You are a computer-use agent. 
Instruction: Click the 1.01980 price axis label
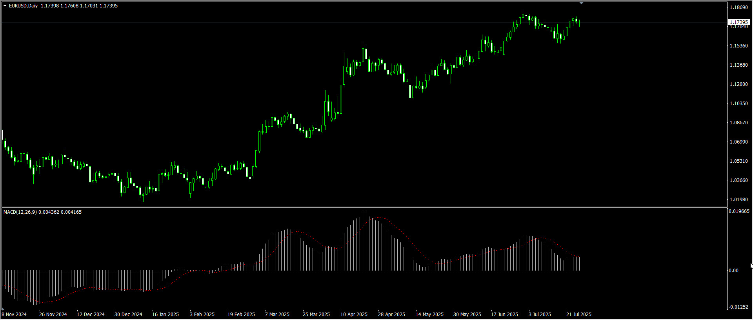click(738, 200)
